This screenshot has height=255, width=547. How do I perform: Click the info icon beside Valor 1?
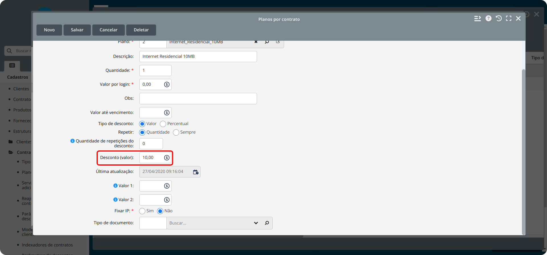(115, 185)
